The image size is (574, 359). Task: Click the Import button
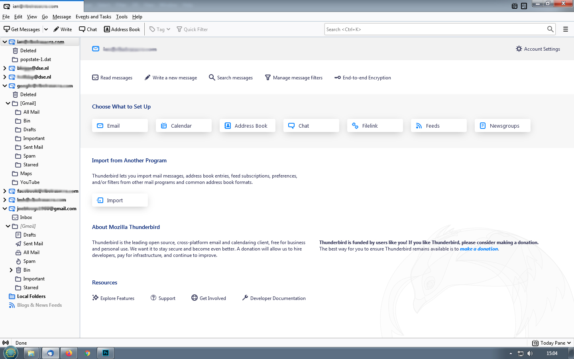click(x=120, y=200)
